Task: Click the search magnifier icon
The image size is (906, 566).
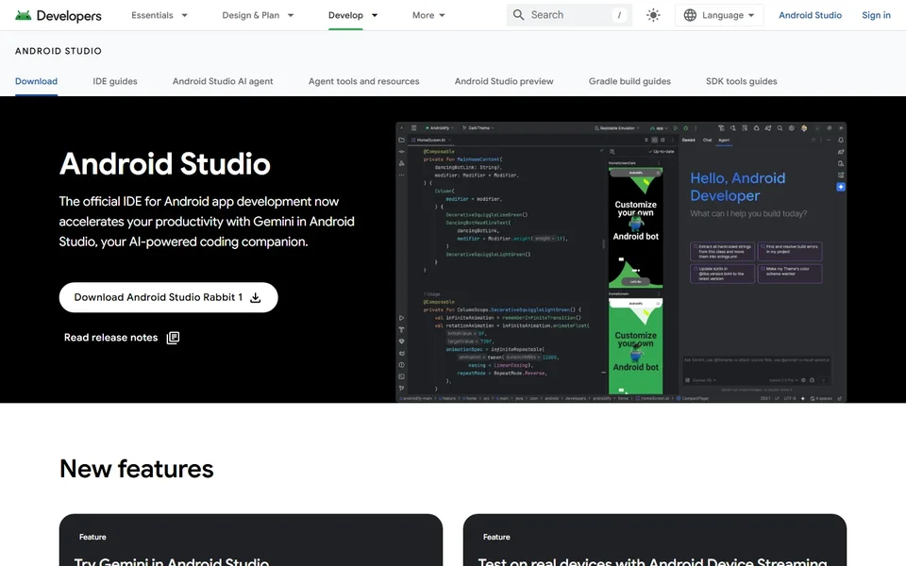Action: click(519, 15)
